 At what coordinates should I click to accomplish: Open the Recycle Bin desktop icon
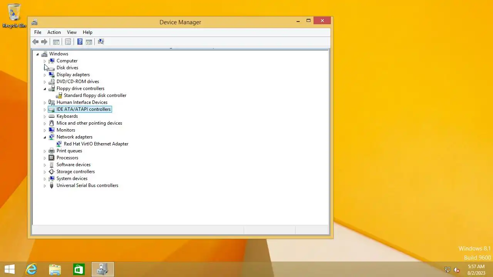(14, 16)
